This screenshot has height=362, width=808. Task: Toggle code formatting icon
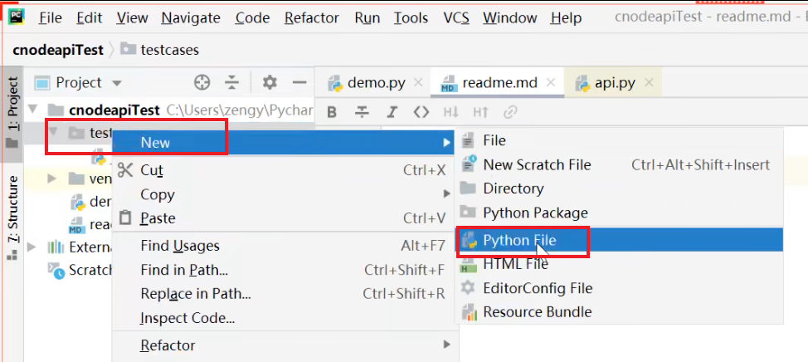coord(421,112)
